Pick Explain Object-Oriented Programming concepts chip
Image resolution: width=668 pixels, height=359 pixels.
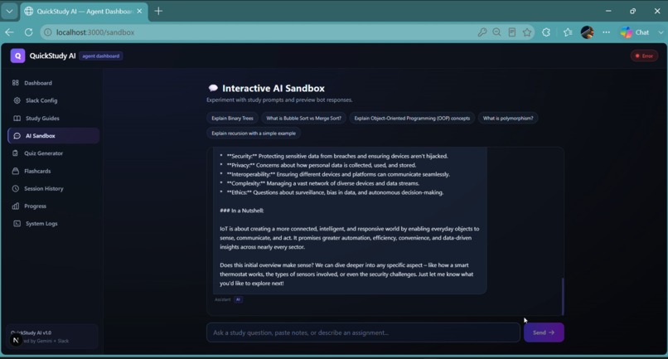point(412,118)
